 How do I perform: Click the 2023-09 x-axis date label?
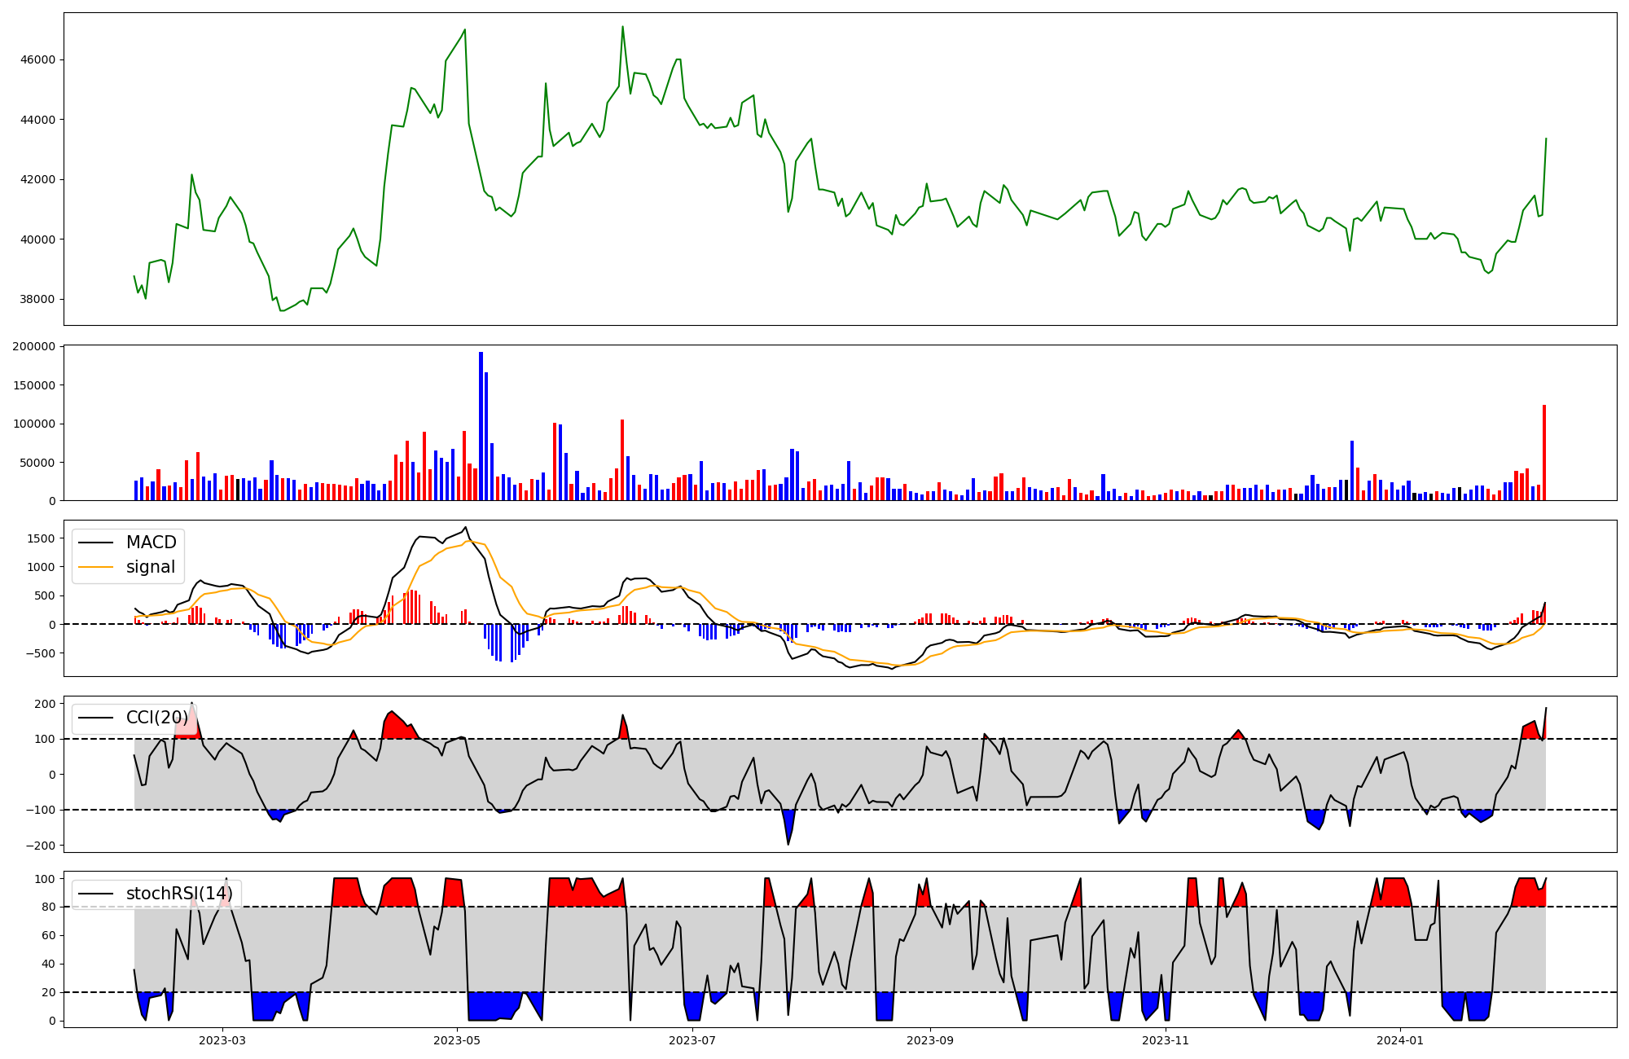coord(929,1039)
